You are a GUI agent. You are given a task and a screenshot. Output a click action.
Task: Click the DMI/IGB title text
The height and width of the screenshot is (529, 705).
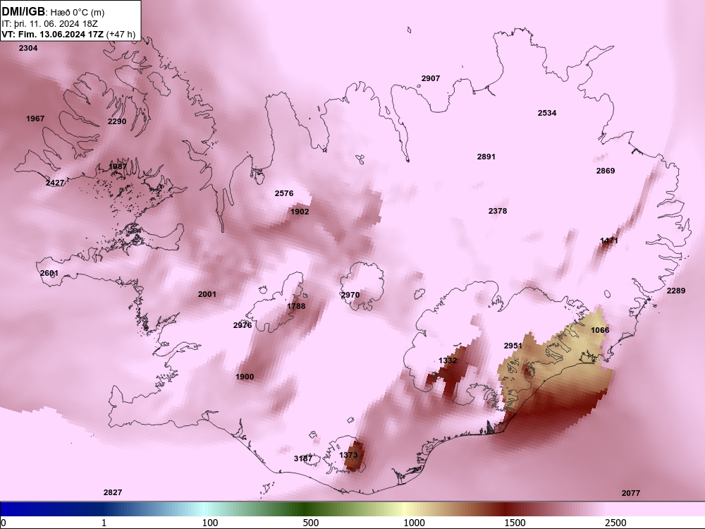(x=23, y=12)
